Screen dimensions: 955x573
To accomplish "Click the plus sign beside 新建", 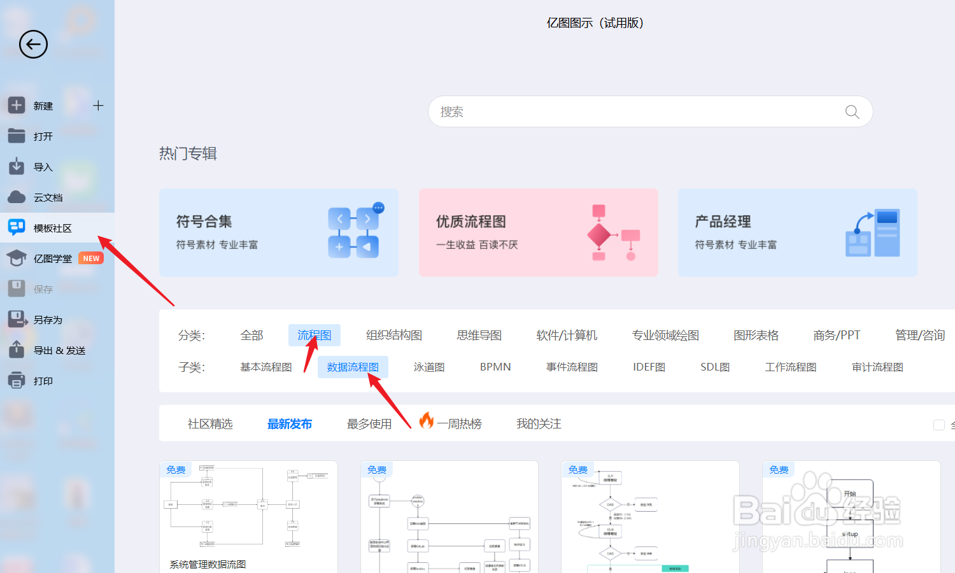I will pos(98,106).
